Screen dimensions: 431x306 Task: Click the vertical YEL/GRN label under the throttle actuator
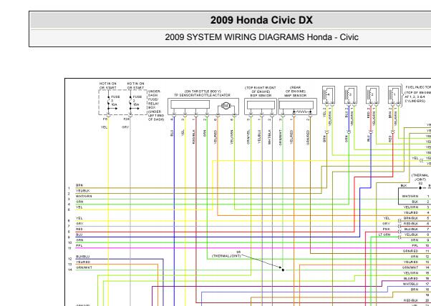pos(232,137)
